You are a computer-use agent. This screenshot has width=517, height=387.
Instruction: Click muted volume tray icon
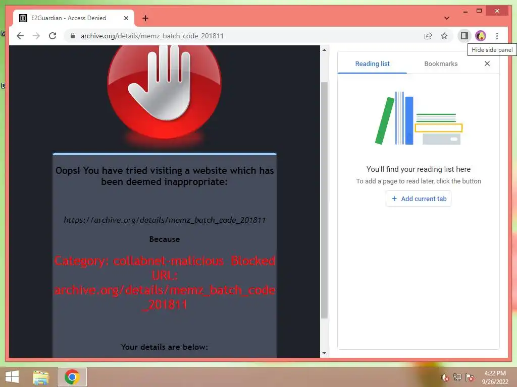(x=445, y=377)
